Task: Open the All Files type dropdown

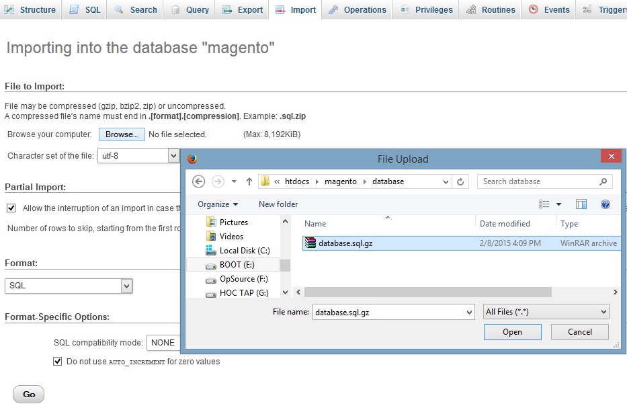Action: coord(546,312)
